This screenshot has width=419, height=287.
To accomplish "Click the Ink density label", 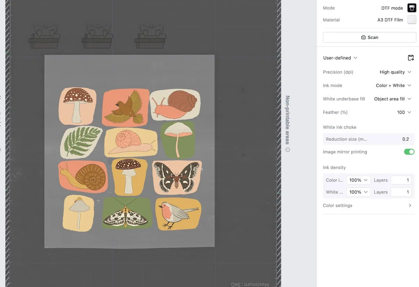I will [x=334, y=167].
